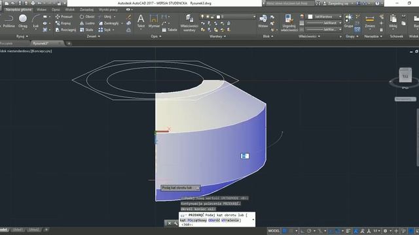Open the Opisz ribbon tab

pos(56,9)
